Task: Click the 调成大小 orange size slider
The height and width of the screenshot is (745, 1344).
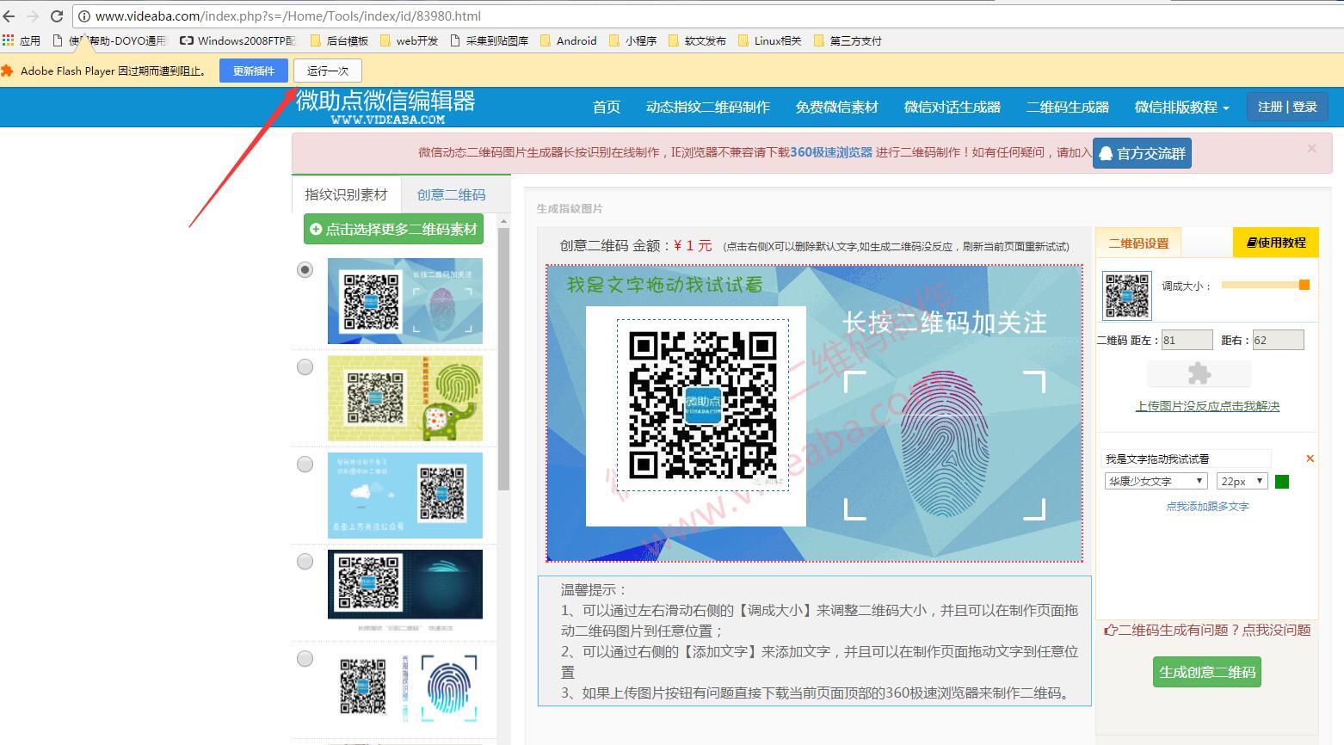Action: pos(1266,285)
